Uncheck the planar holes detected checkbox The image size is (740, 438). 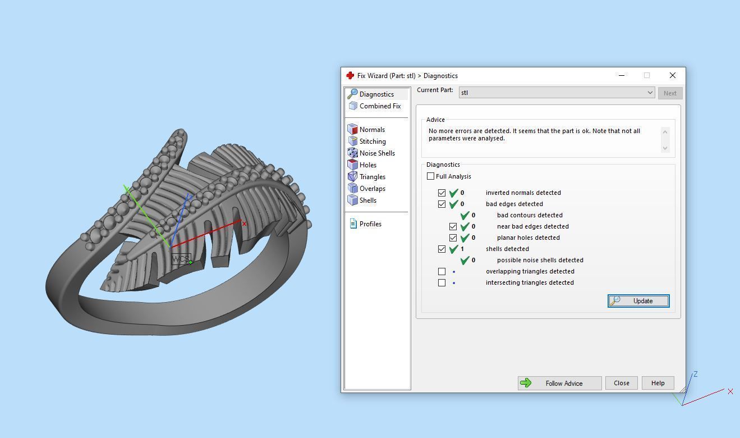pyautogui.click(x=453, y=238)
